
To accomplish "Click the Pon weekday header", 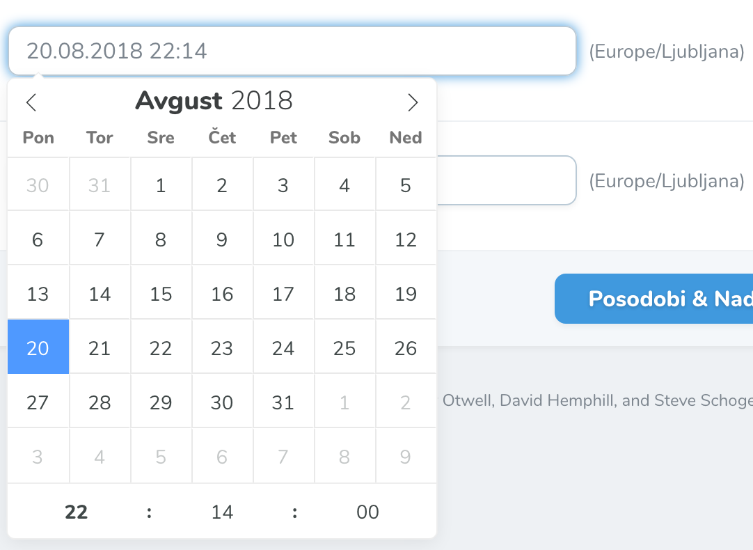I will point(38,137).
